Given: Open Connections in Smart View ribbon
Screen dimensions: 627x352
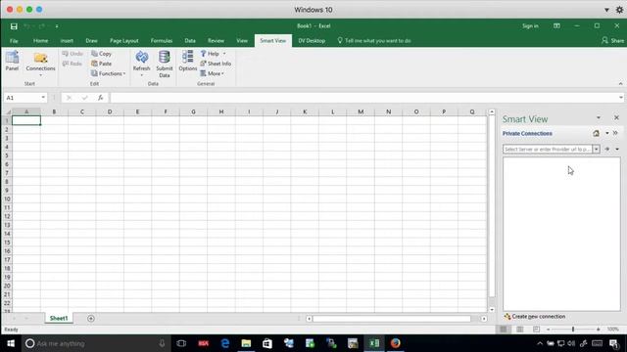Looking at the screenshot, I should click(40, 63).
